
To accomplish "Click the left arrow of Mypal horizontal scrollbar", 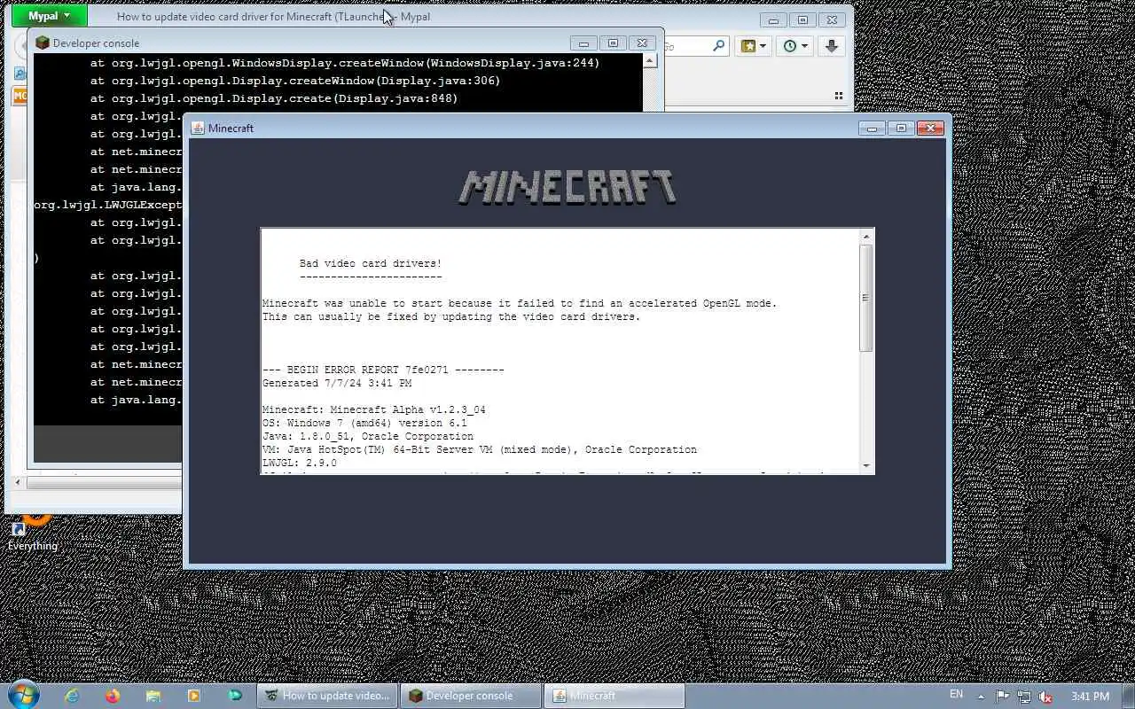I will 18,482.
